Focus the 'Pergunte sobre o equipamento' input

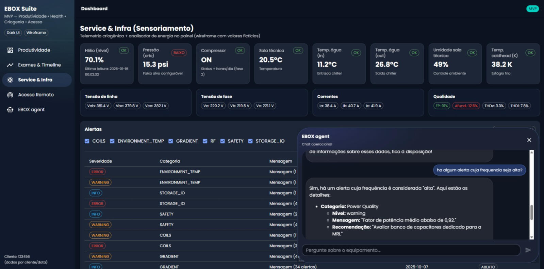(411, 250)
